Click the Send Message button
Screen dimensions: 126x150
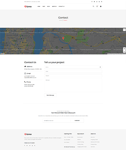(50, 95)
